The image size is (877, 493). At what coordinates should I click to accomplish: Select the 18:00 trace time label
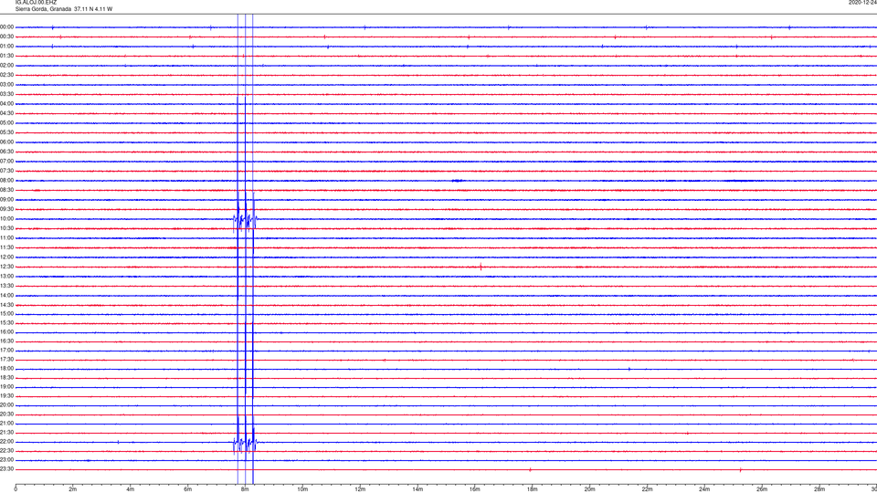pos(6,369)
